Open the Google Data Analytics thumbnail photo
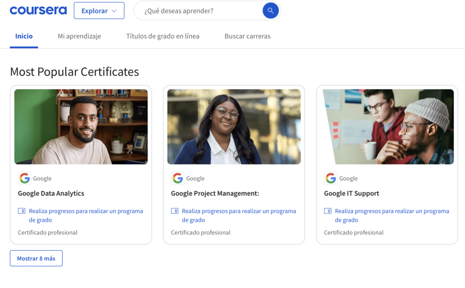 [81, 127]
